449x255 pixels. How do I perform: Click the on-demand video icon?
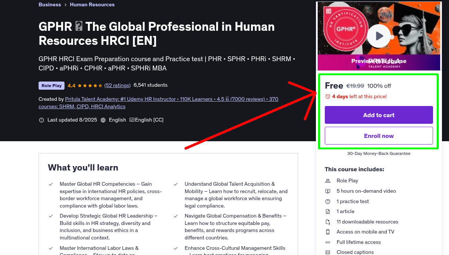(328, 191)
